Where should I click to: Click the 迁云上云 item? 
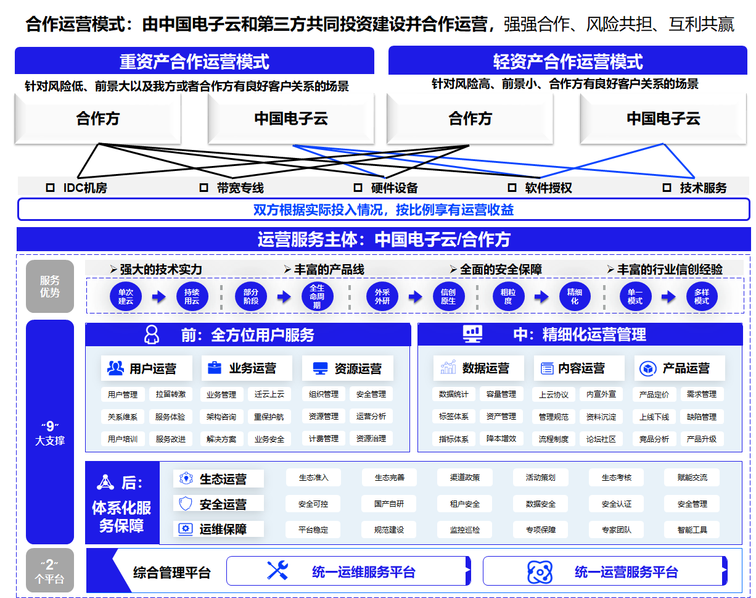click(269, 394)
